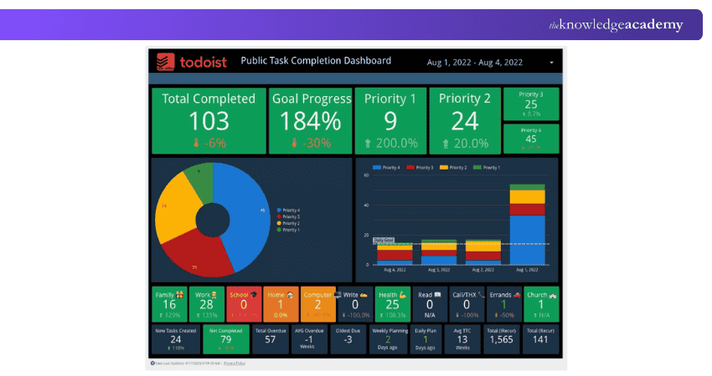Click the Total (Recur) 1,565 card
Image resolution: width=712 pixels, height=376 pixels.
point(501,339)
